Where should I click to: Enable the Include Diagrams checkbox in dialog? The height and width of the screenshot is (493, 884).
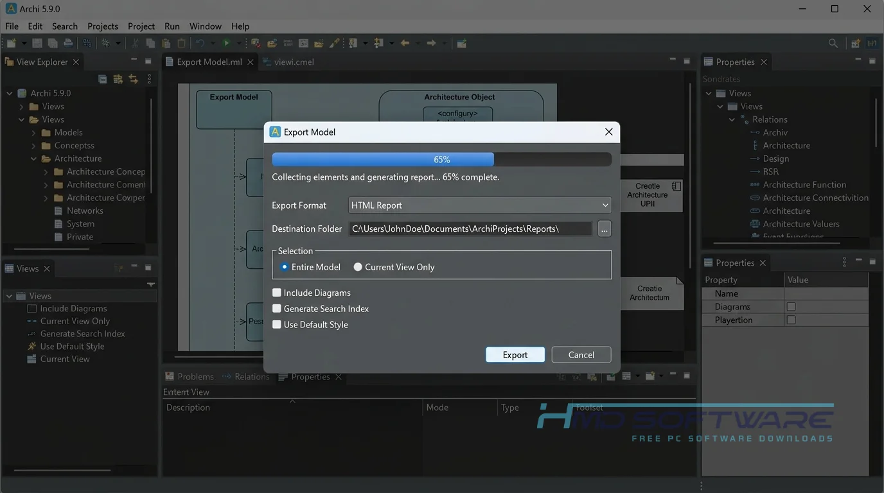click(x=277, y=293)
